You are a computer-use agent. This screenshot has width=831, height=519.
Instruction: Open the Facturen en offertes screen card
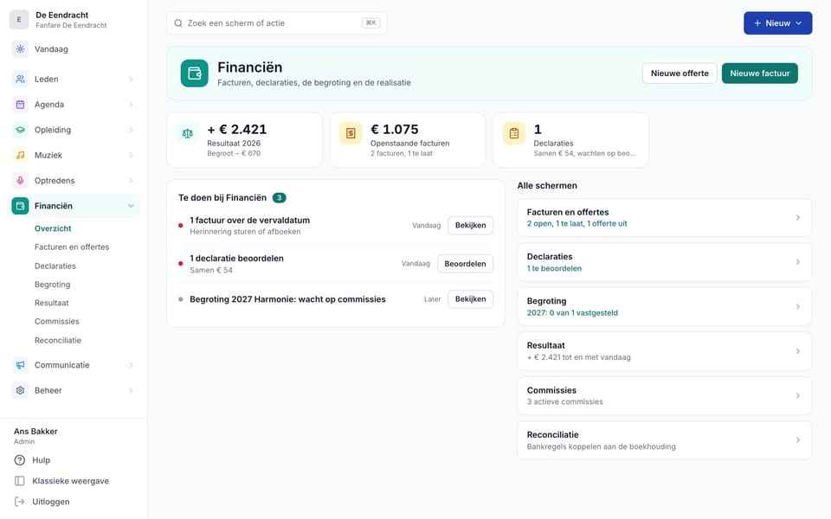click(x=665, y=218)
